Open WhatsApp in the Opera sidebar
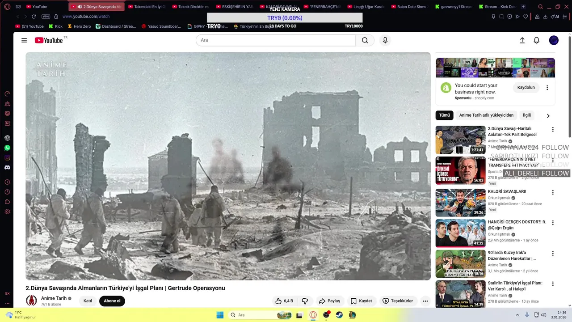 pos(7,148)
